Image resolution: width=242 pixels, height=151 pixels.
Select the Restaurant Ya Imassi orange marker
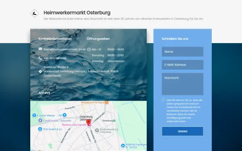pos(106,102)
